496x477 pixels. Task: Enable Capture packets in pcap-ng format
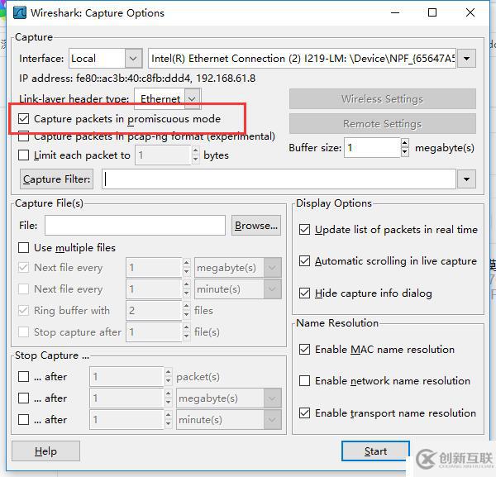click(24, 136)
